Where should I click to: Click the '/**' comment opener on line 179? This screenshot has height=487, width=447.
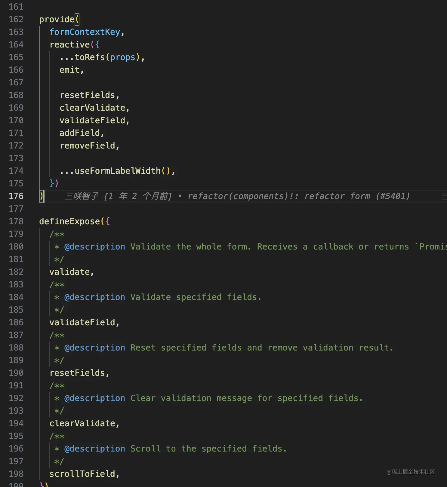click(x=57, y=234)
